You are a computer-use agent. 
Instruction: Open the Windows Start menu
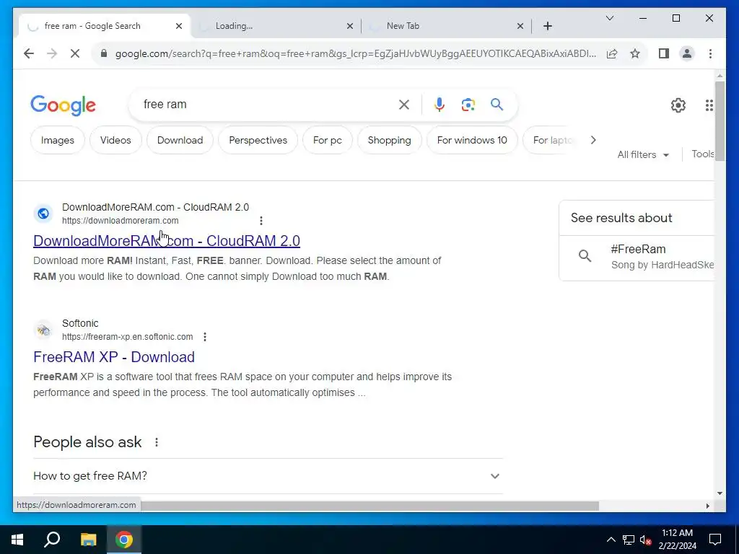pos(17,540)
